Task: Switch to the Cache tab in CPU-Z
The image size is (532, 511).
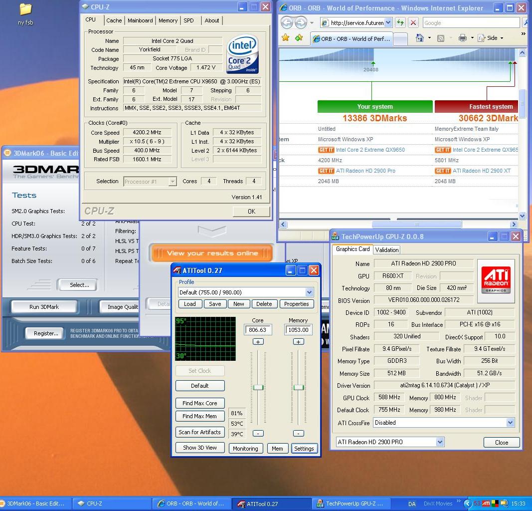Action: coord(114,20)
